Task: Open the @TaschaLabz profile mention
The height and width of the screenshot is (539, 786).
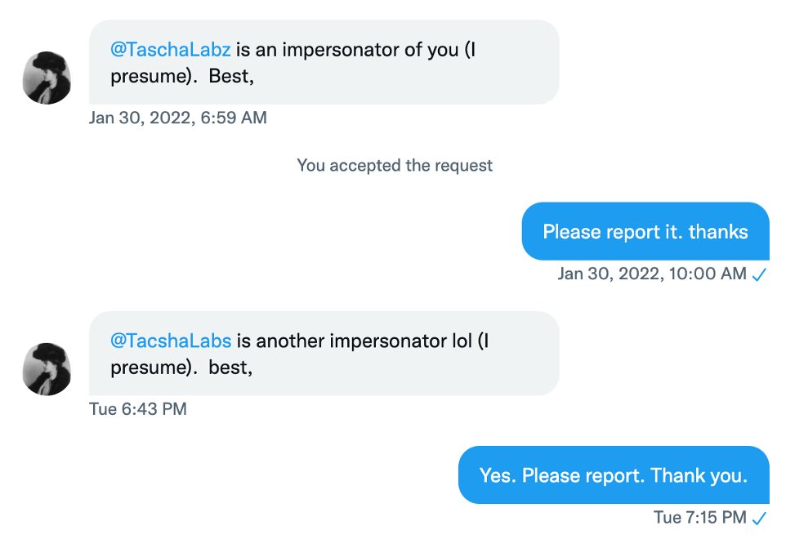Action: [x=171, y=50]
